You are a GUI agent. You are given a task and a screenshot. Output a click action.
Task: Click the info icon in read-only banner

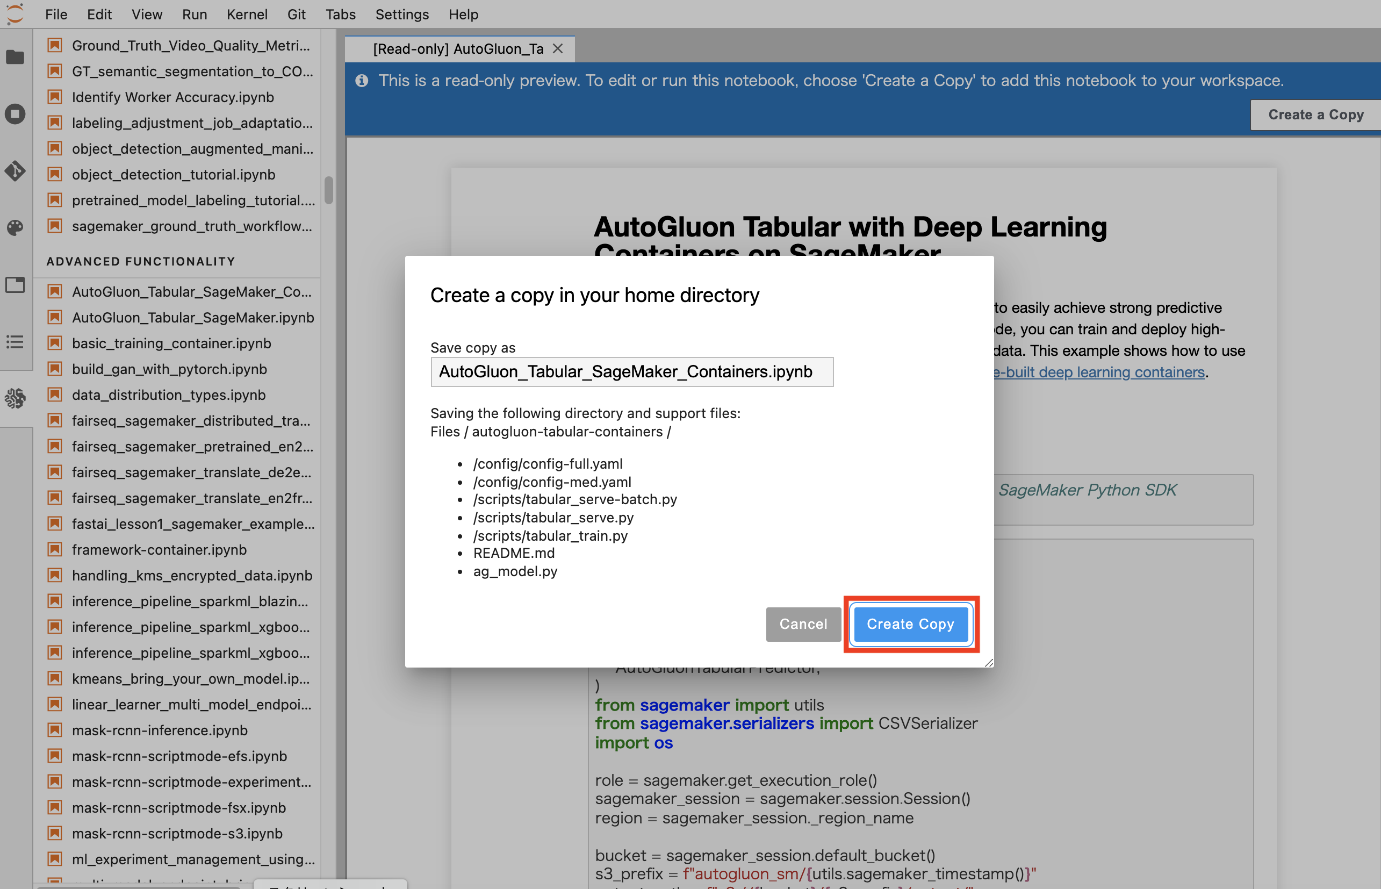click(x=362, y=81)
